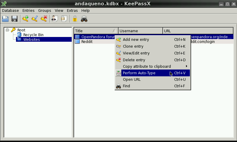Click the Delete entry toolbar key icon

click(44, 19)
